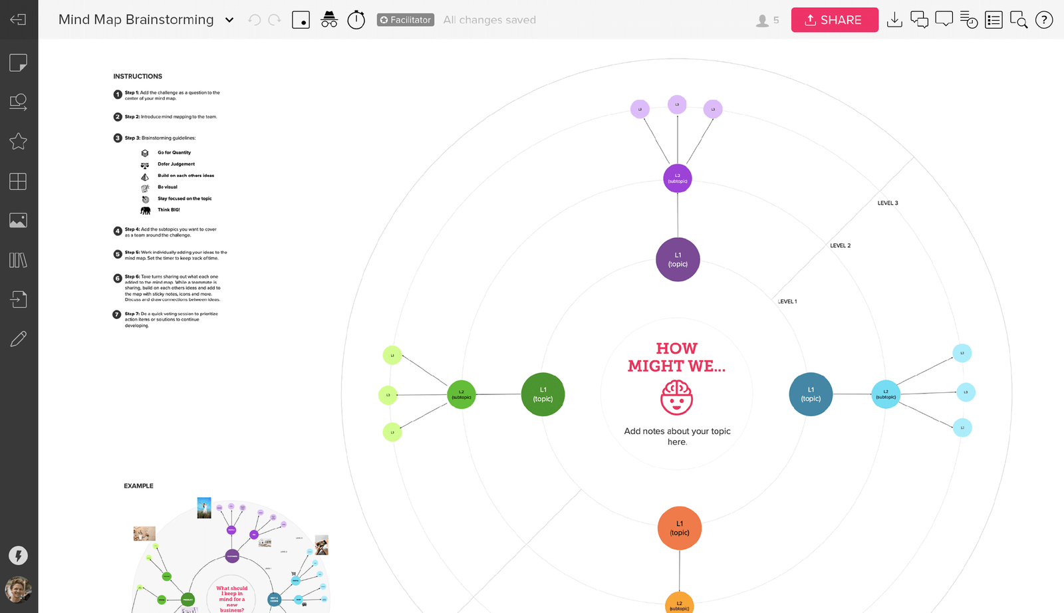Open the Comments panel
Viewport: 1064px width, 613px height.
pos(944,19)
